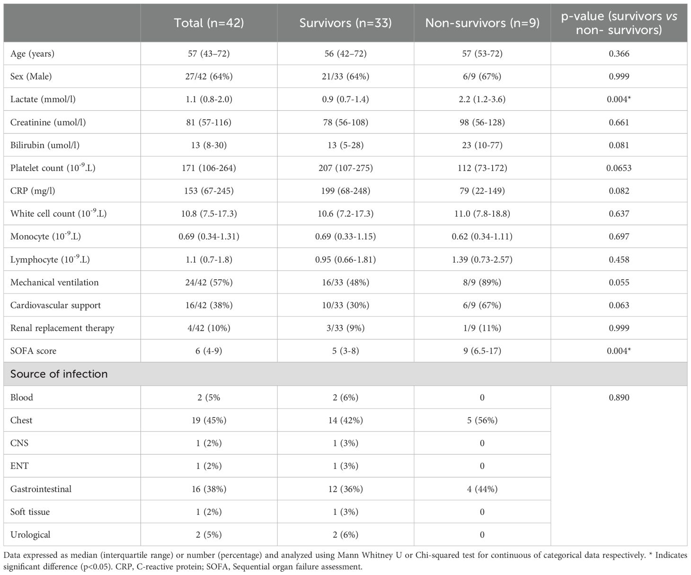Click the "Non-survivors (n=9)" column header
The image size is (691, 575).
point(482,23)
